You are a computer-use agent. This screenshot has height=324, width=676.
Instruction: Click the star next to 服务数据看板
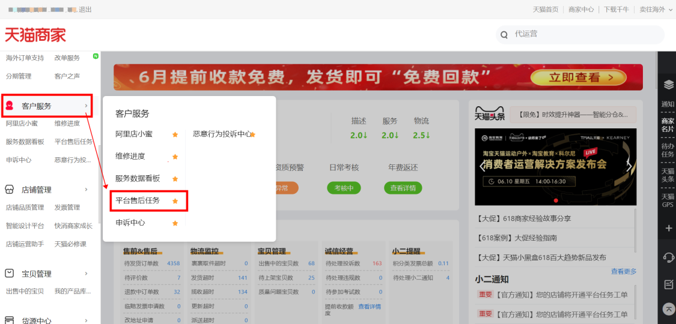pos(175,179)
